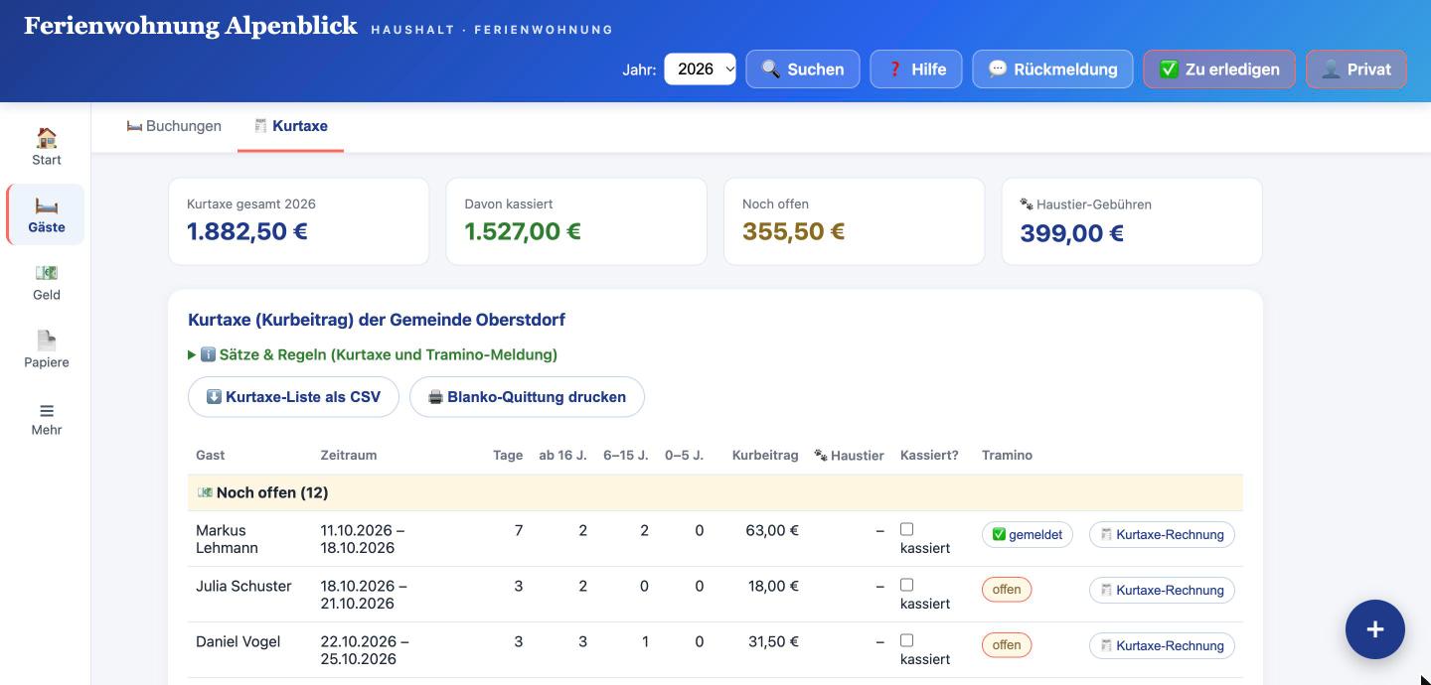Click the 31,50 € Kurbeitrag cell
Screen dimensions: 1431x685
[x=773, y=641]
